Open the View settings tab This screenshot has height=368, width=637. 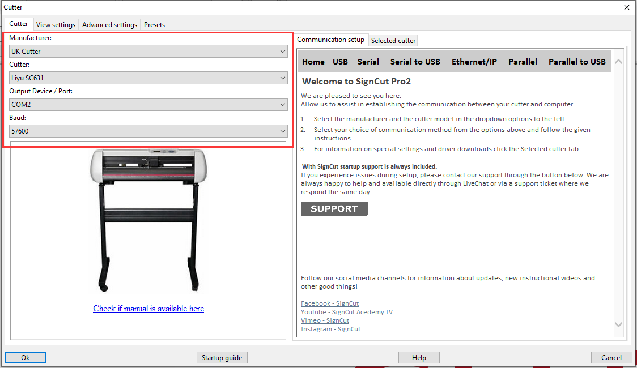(x=56, y=25)
